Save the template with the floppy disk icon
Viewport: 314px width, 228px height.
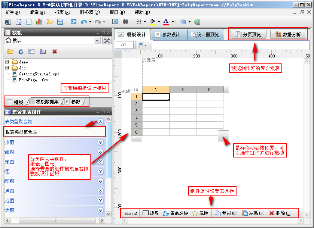[60, 22]
